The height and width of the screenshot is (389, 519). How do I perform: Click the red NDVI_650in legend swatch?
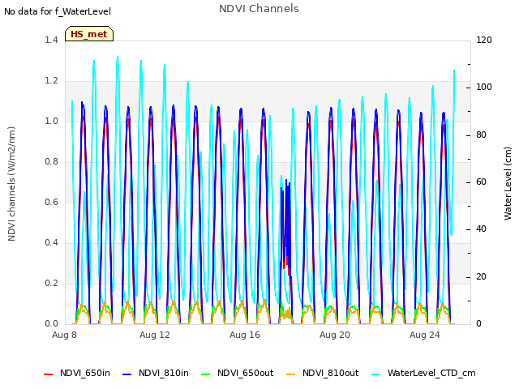tap(49, 374)
